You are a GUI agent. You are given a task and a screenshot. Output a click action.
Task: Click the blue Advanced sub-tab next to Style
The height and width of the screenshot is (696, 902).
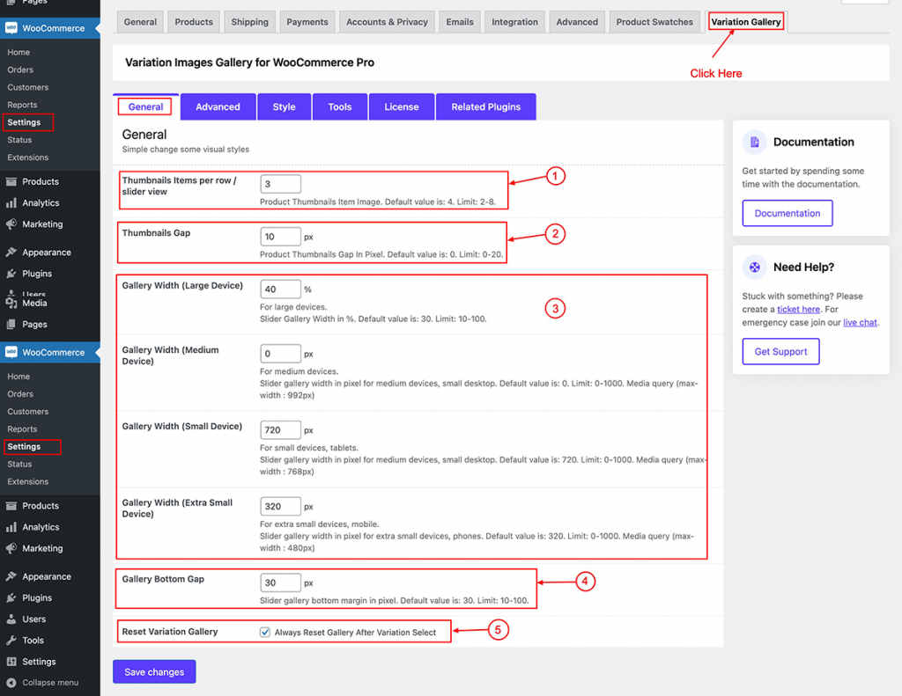click(x=218, y=106)
